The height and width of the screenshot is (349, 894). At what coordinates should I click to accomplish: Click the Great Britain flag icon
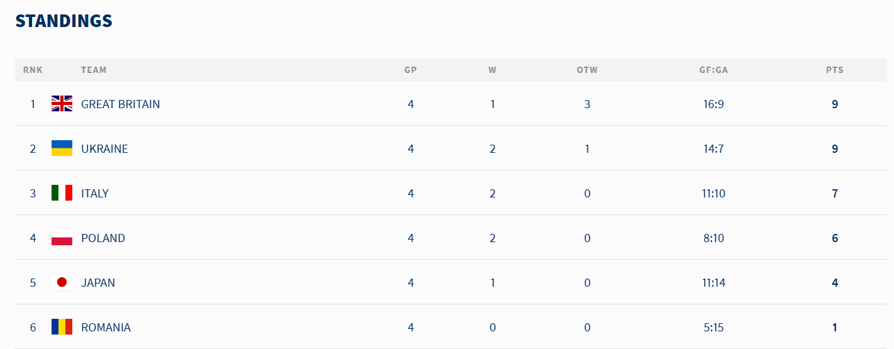[62, 104]
